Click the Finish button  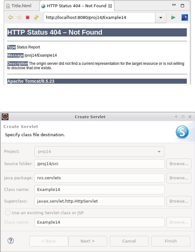click(x=170, y=241)
